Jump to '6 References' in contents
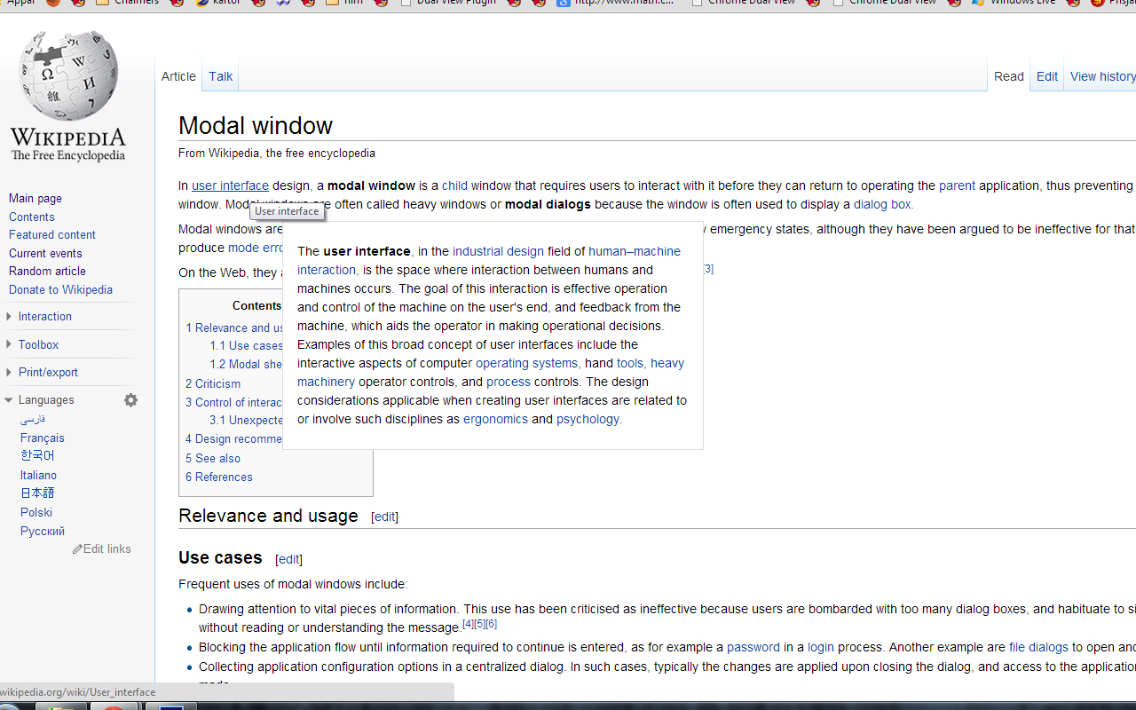The image size is (1136, 710). (219, 477)
